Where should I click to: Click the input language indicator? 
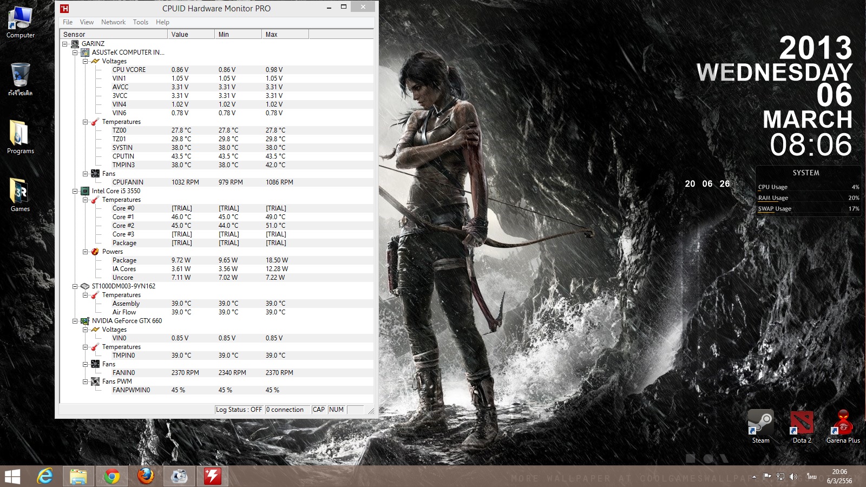coord(811,477)
